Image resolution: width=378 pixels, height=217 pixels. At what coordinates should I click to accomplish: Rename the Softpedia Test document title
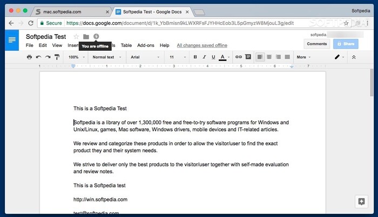(x=46, y=37)
